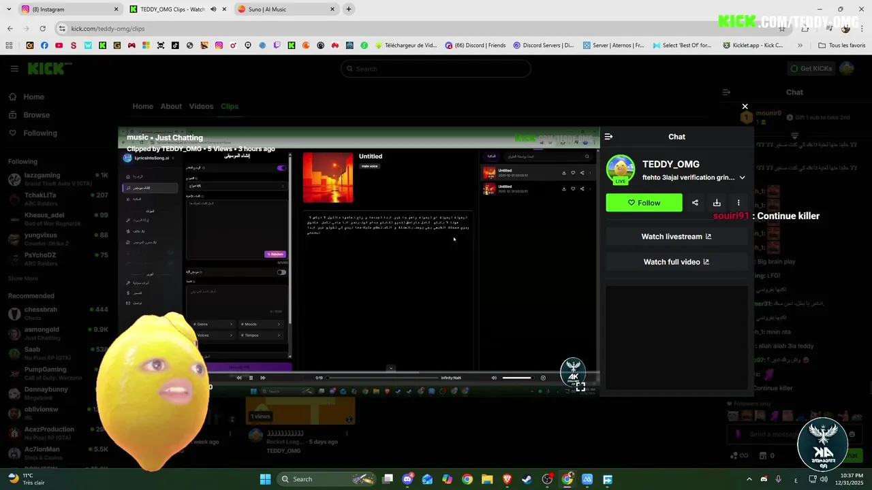This screenshot has width=872, height=490.
Task: Open the TikTok bookmark icon
Action: click(175, 46)
